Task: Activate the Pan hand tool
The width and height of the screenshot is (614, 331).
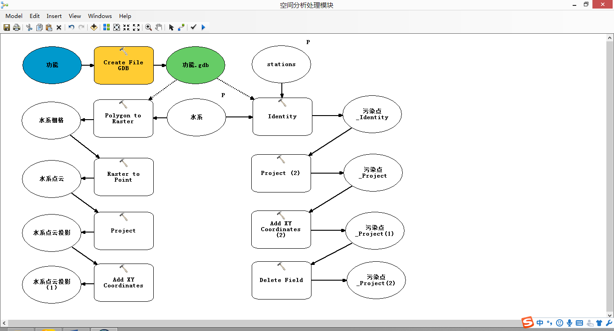Action: click(159, 27)
